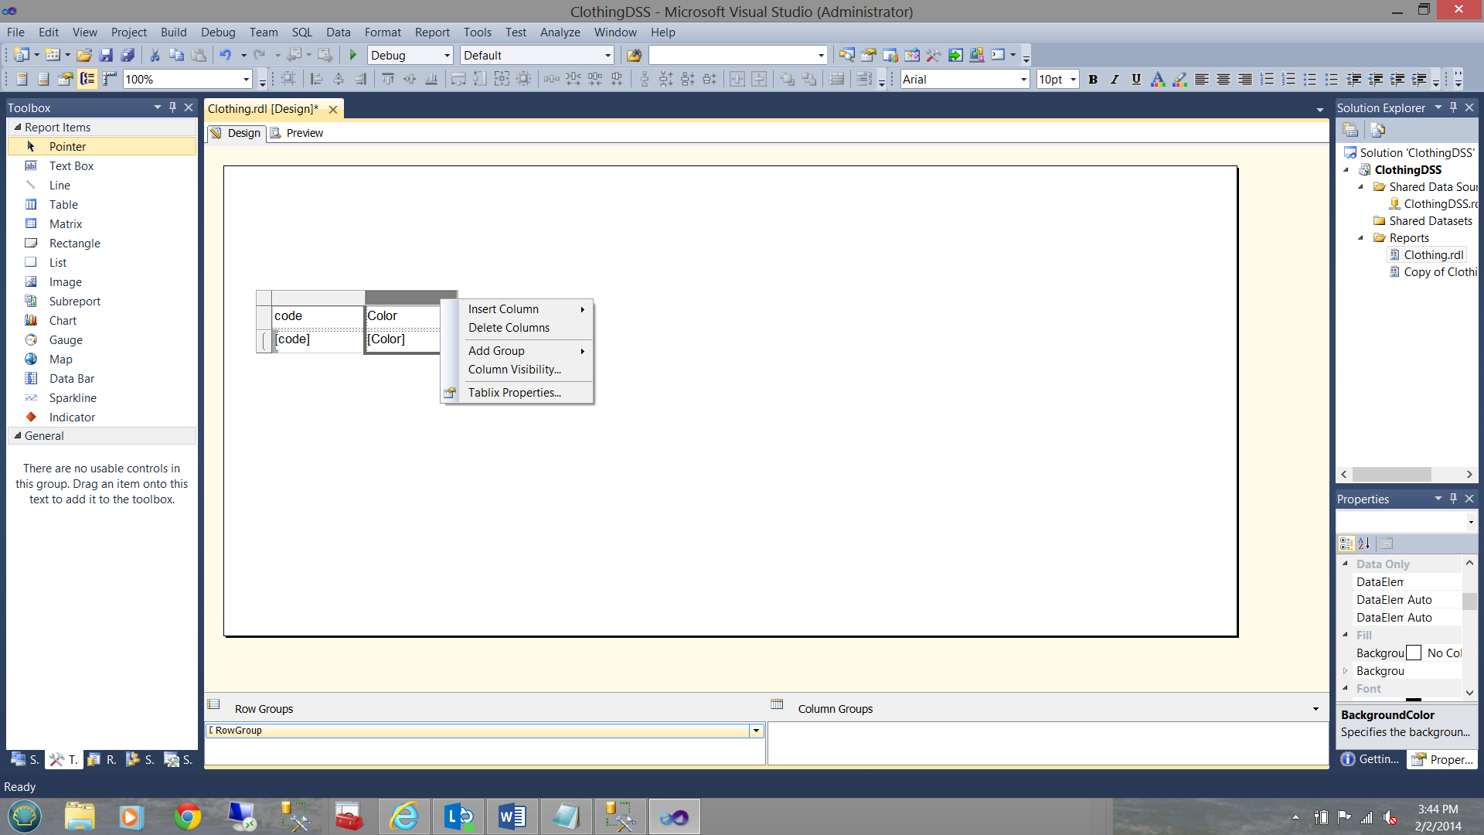This screenshot has height=835, width=1484.
Task: Toggle Italic formatting button
Action: (x=1115, y=79)
